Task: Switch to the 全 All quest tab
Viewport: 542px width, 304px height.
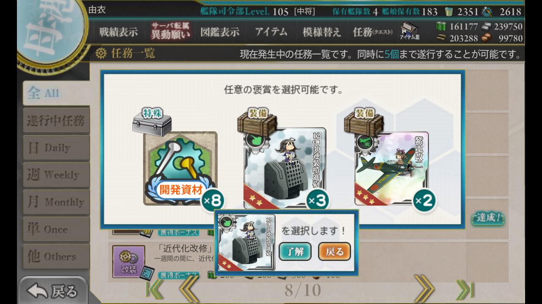Action: tap(56, 93)
